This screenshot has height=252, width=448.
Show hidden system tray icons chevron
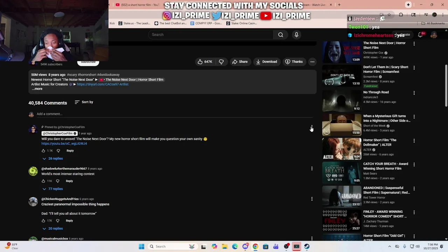pyautogui.click(x=389, y=246)
